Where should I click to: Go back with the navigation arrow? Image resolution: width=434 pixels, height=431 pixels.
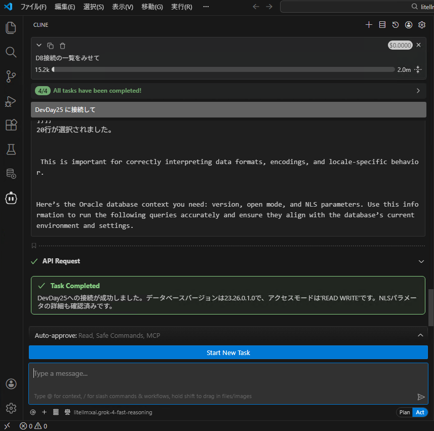coord(256,7)
